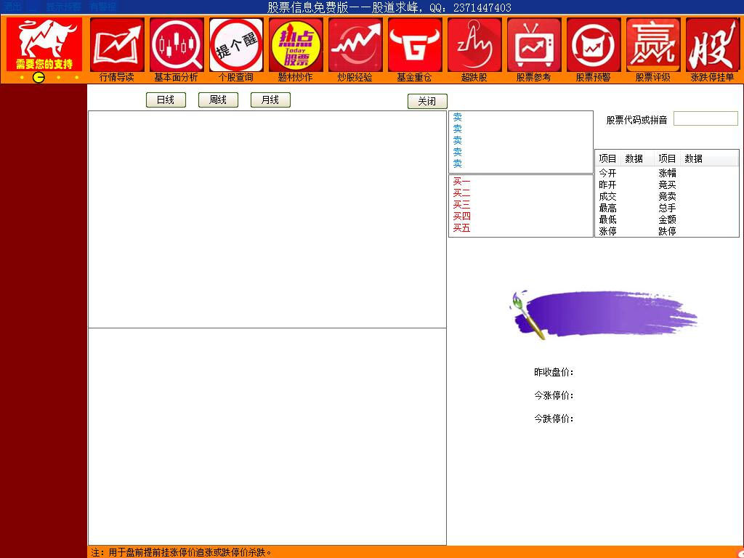The image size is (744, 558).
Task: Open the 超跌股 oversold stocks tool
Action: [x=474, y=44]
